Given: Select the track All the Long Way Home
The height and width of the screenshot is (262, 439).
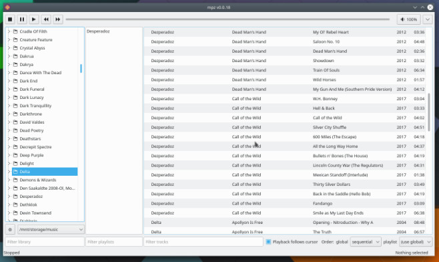Looking at the screenshot, I should point(285,146).
